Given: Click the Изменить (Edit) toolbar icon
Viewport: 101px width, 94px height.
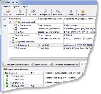Looking at the screenshot, I should (x=20, y=11).
